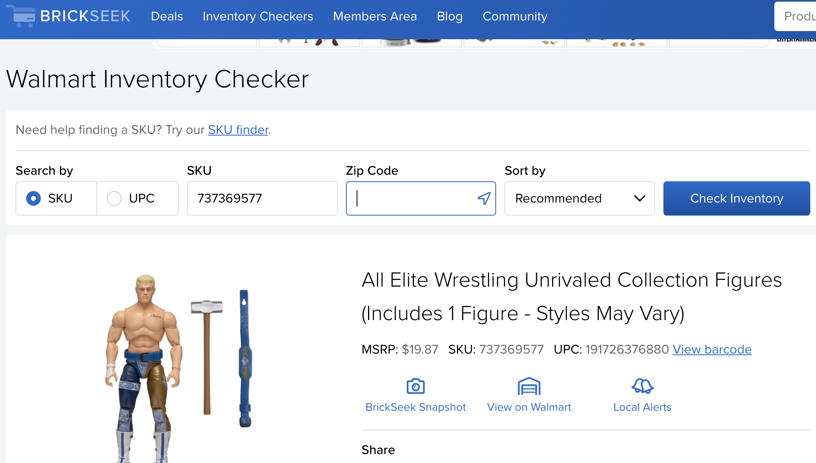The height and width of the screenshot is (463, 816).
Task: Click the View on Walmart store icon
Action: (529, 386)
